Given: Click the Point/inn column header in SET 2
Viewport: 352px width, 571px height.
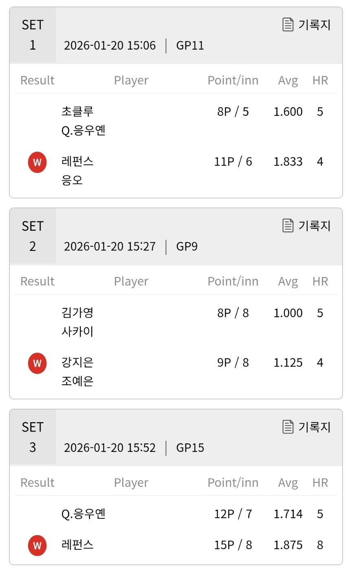Looking at the screenshot, I should [x=233, y=281].
